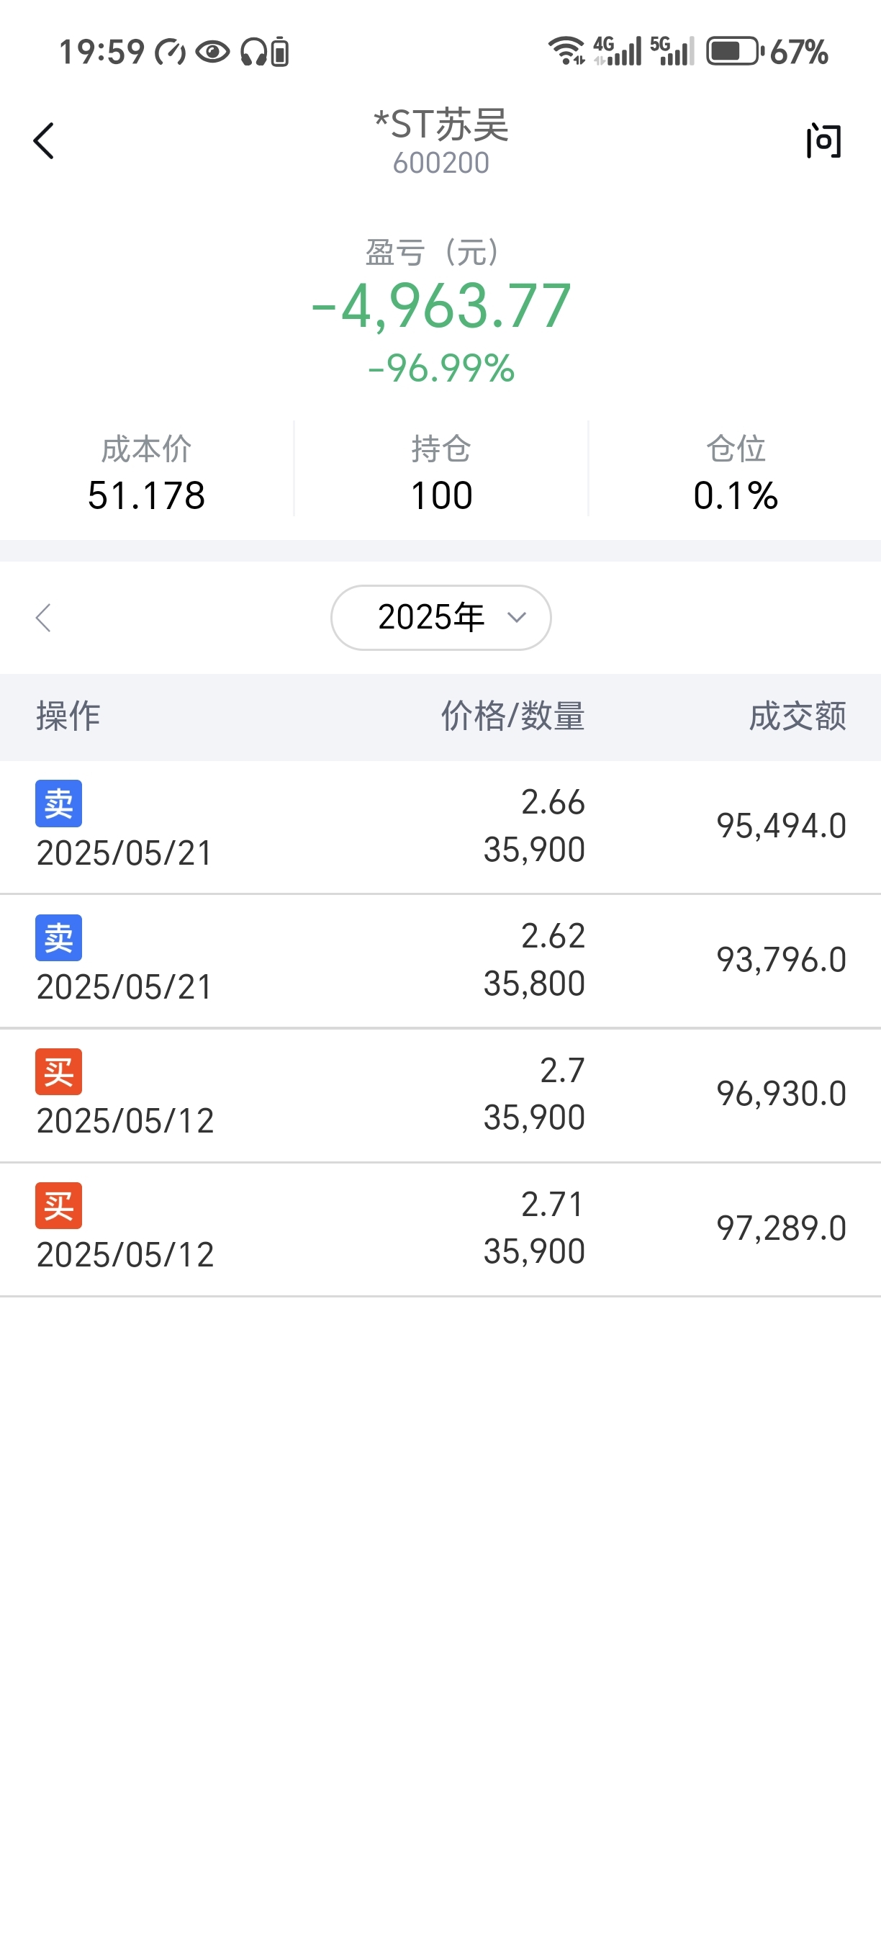Viewport: 881px width, 1944px height.
Task: Tap the battery 67% indicator
Action: point(767,51)
